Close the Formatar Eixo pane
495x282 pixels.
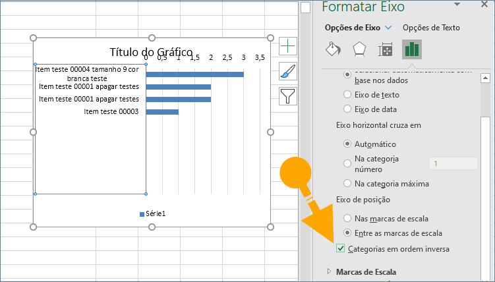(x=483, y=5)
